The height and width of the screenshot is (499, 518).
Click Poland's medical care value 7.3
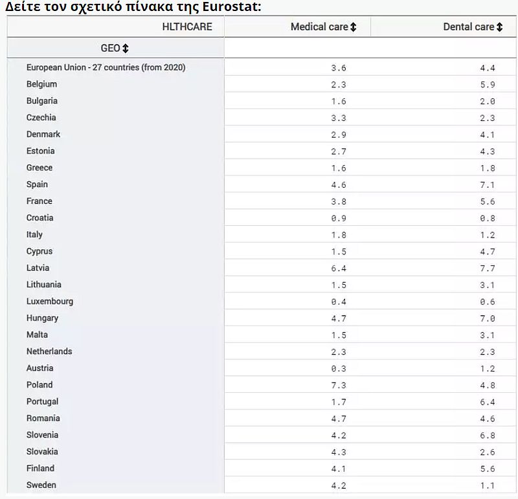[339, 385]
